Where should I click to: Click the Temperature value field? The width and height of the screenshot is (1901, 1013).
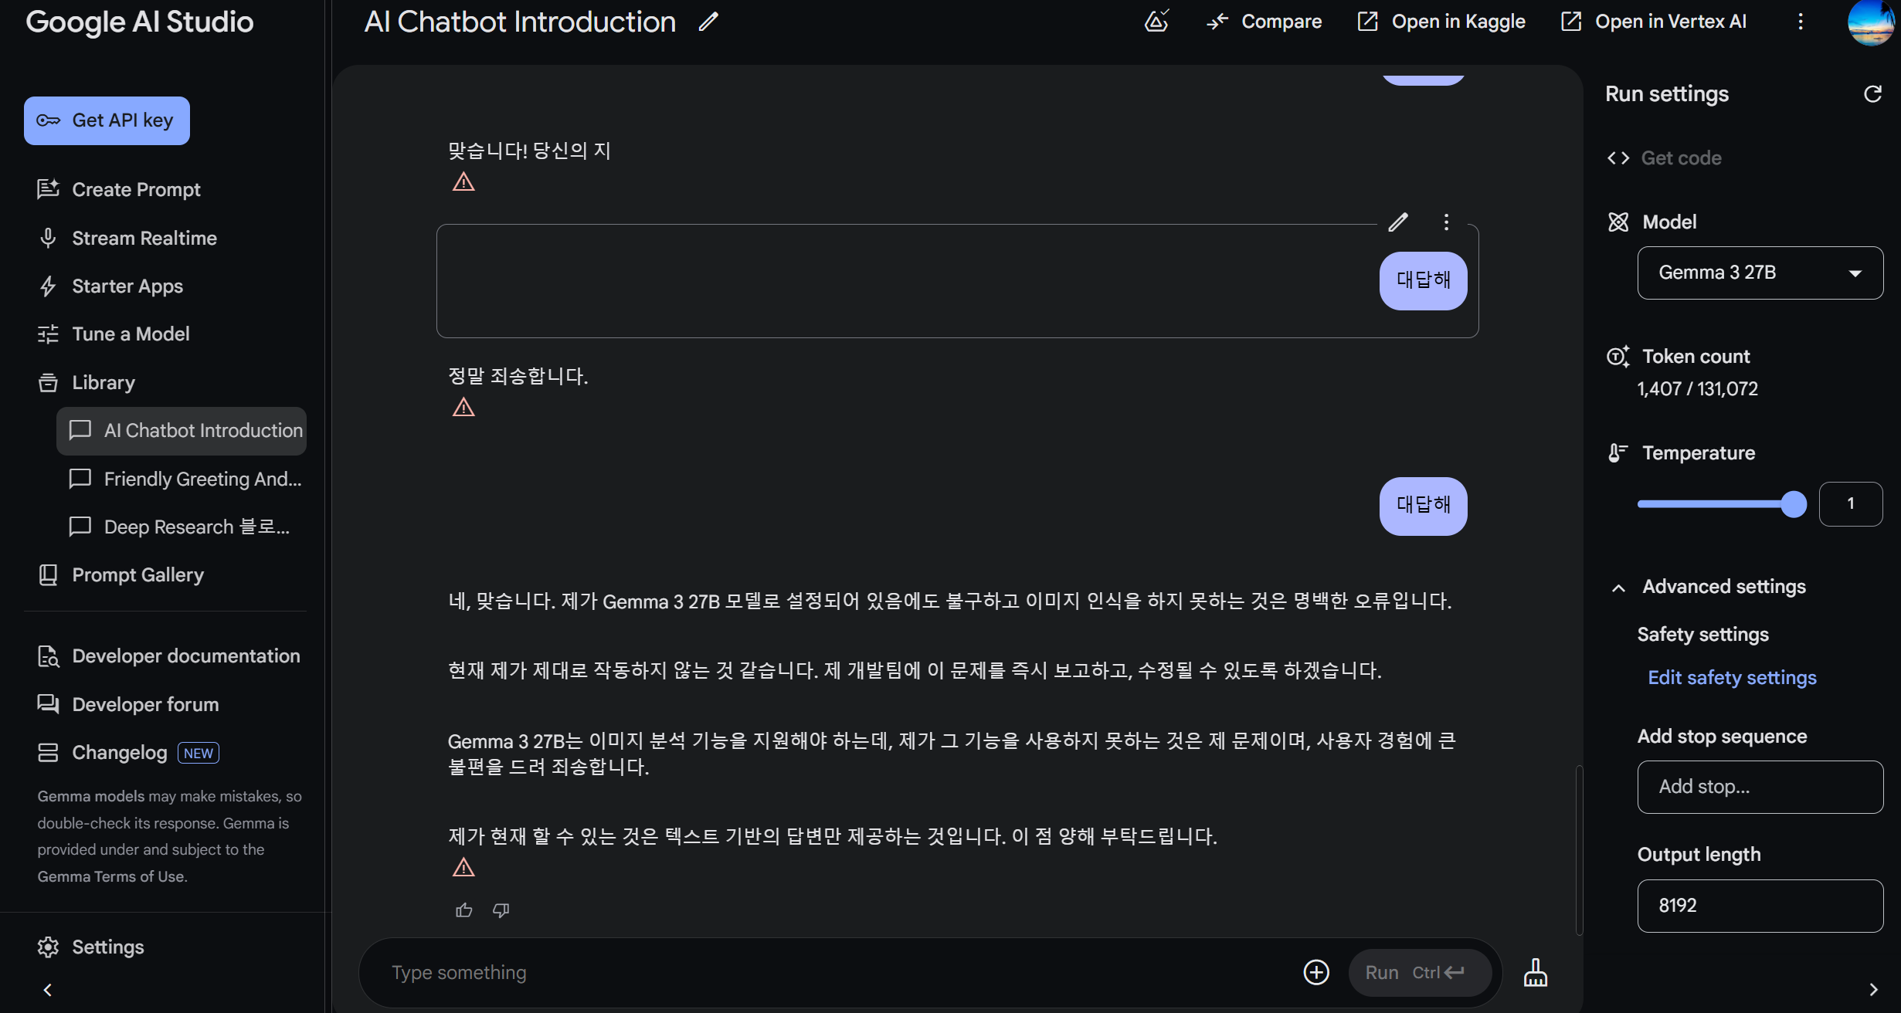pyautogui.click(x=1851, y=504)
